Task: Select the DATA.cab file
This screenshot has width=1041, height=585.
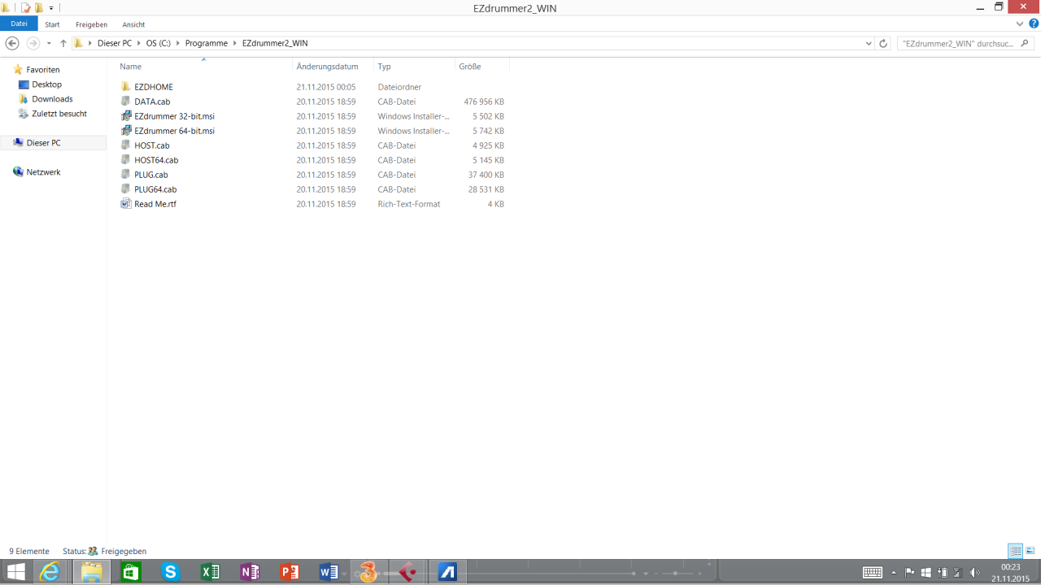Action: tap(152, 102)
